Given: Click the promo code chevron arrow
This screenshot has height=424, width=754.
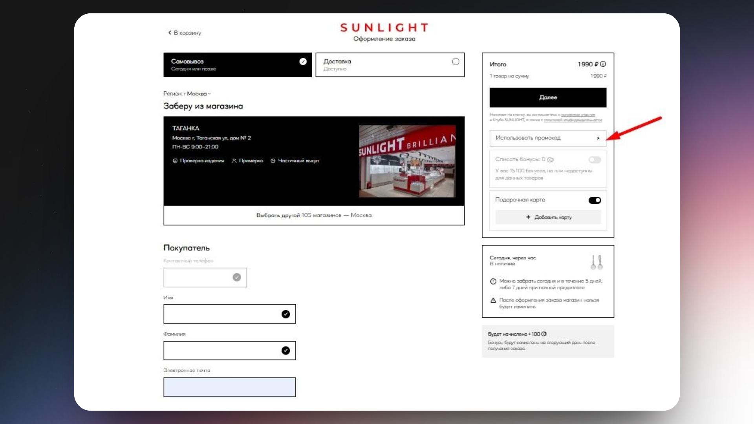Looking at the screenshot, I should pyautogui.click(x=598, y=138).
